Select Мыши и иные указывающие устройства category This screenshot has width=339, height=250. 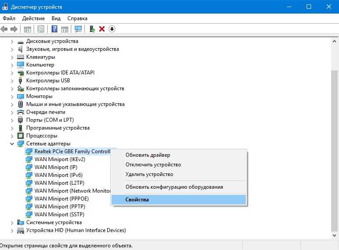click(x=75, y=104)
